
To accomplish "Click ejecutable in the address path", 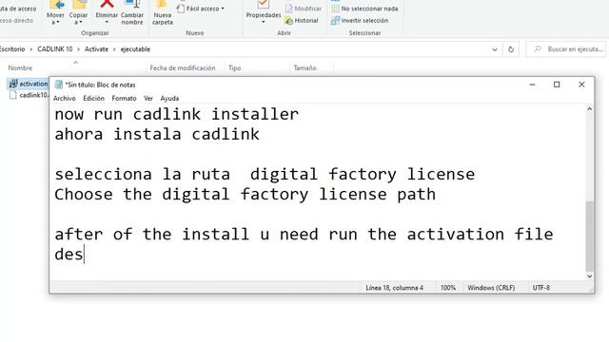I will 135,49.
